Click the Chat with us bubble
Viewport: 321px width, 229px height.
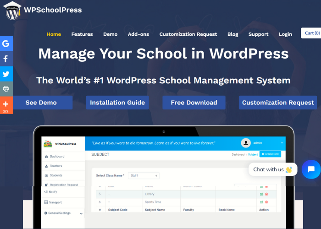point(273,169)
